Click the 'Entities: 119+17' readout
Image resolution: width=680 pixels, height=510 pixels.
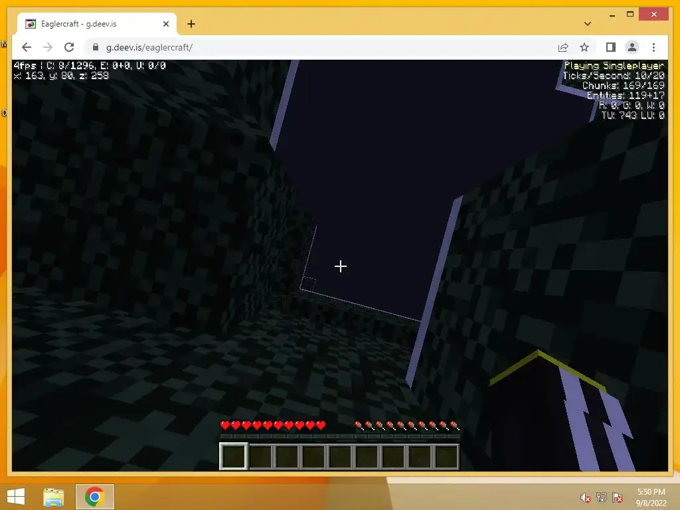[626, 96]
